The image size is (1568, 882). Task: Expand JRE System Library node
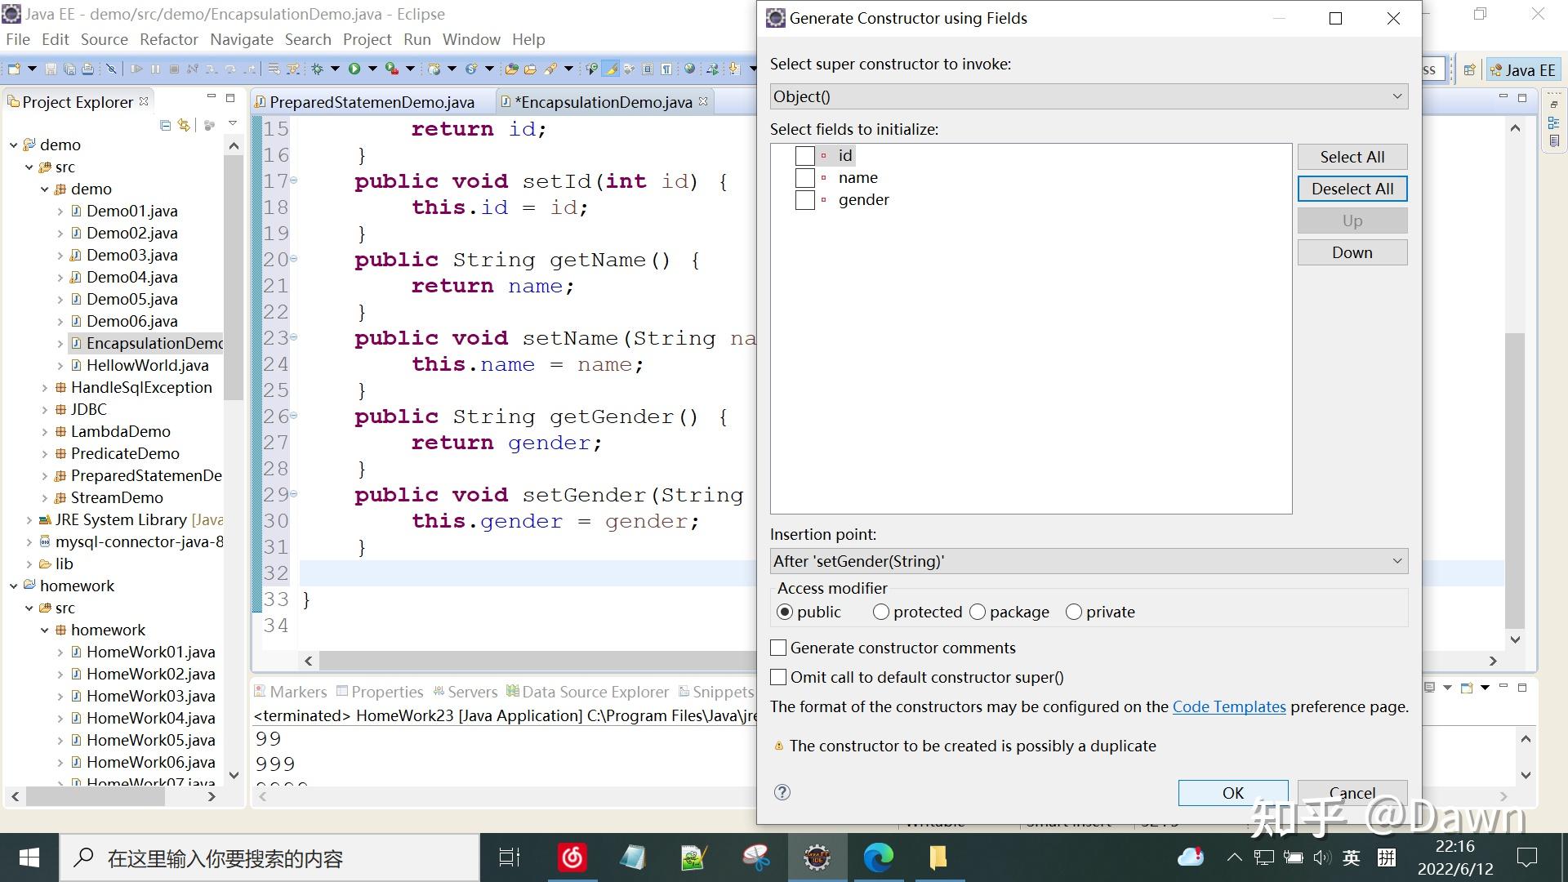coord(29,519)
